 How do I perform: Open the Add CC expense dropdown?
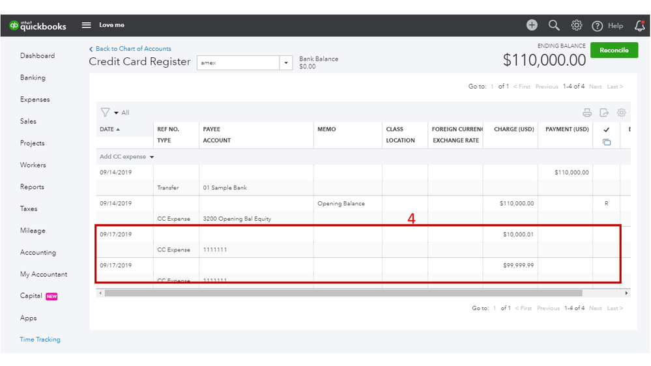[x=126, y=157]
